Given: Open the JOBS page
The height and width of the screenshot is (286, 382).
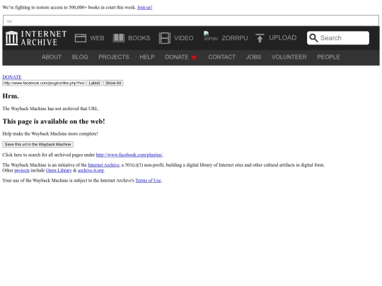Looking at the screenshot, I should pyautogui.click(x=253, y=57).
